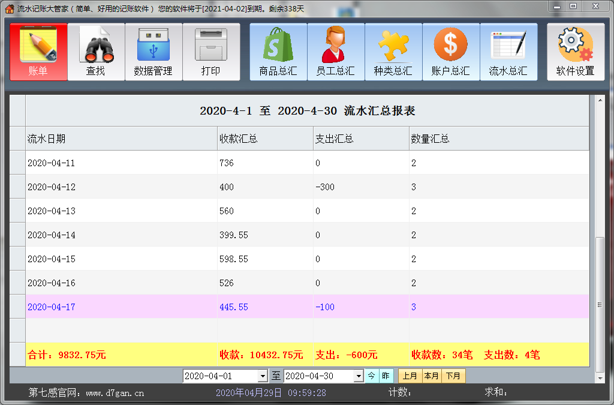Open 商品总汇 product summary report
Viewport: 614px width, 405px height.
(x=278, y=52)
